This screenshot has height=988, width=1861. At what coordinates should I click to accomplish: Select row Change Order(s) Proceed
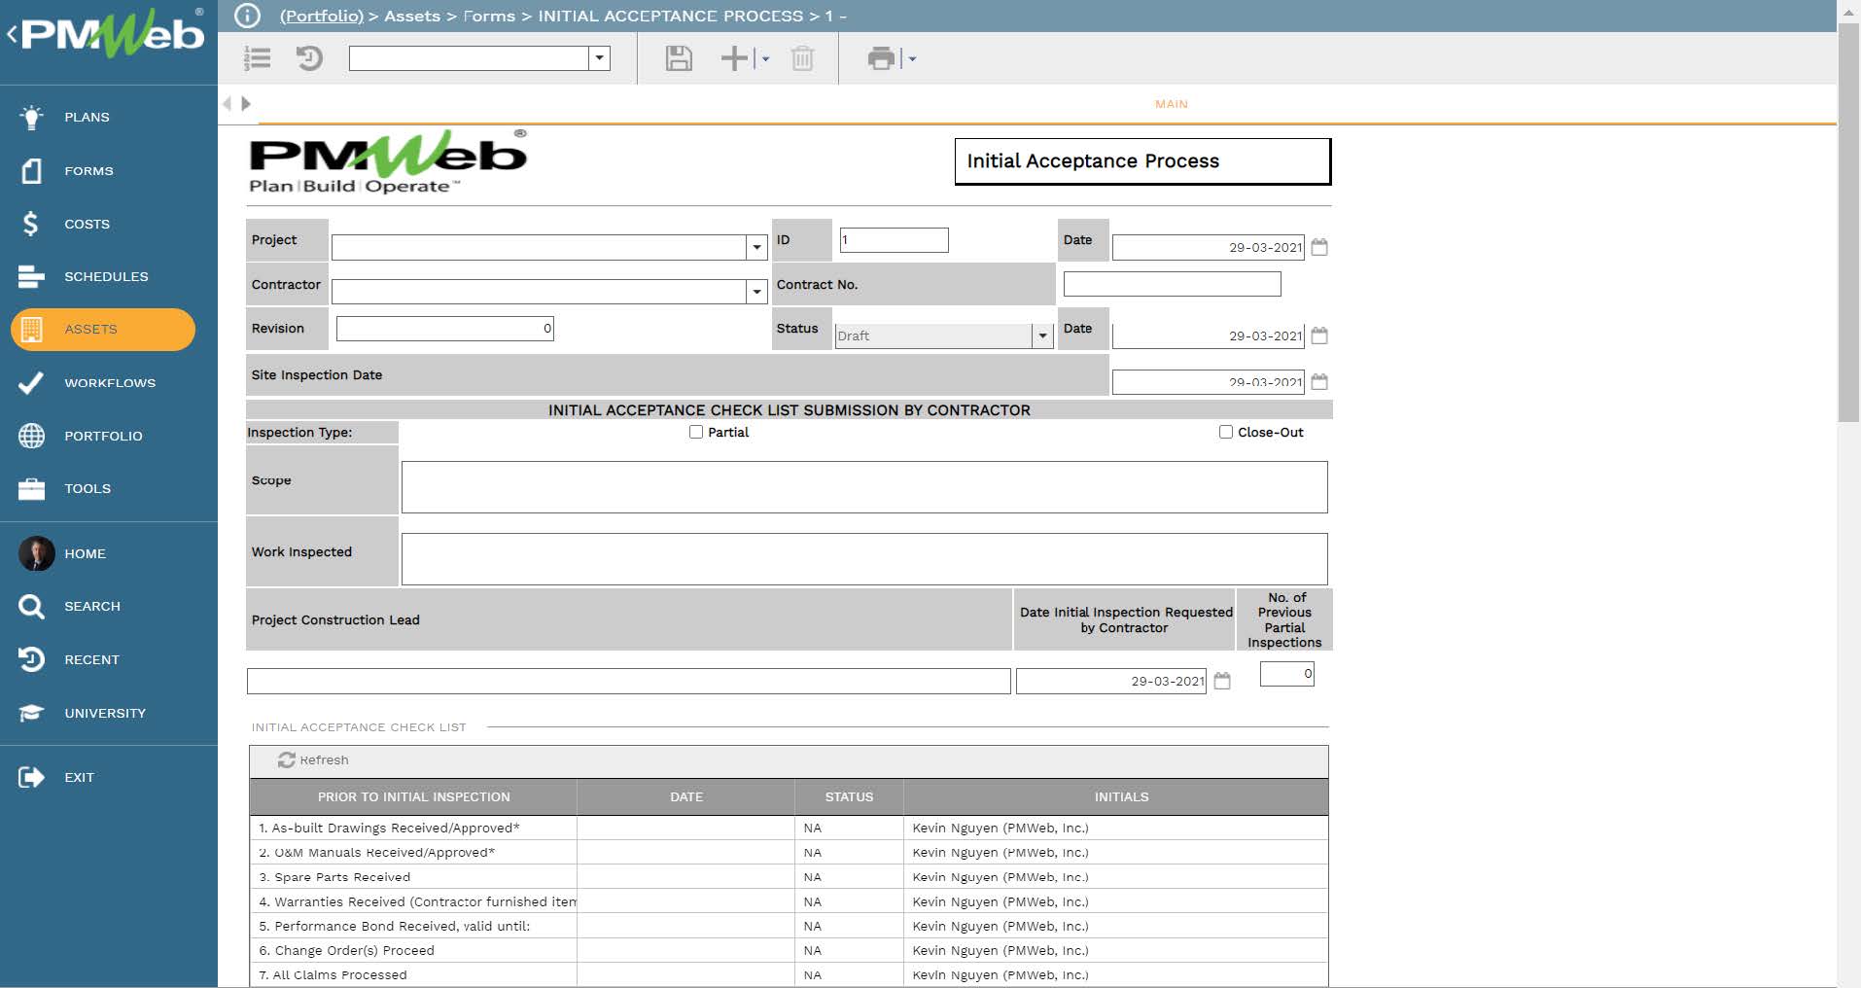point(789,950)
